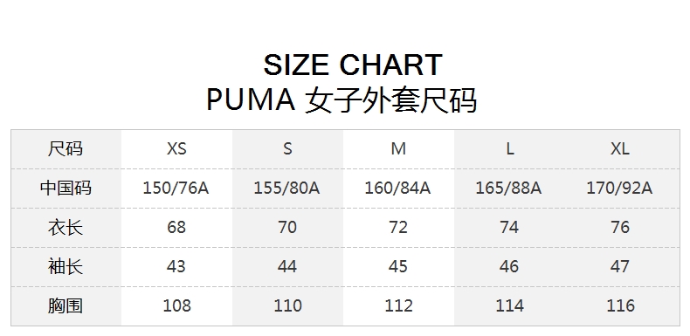
Task: Click the 胸围 value 108
Action: 177,305
